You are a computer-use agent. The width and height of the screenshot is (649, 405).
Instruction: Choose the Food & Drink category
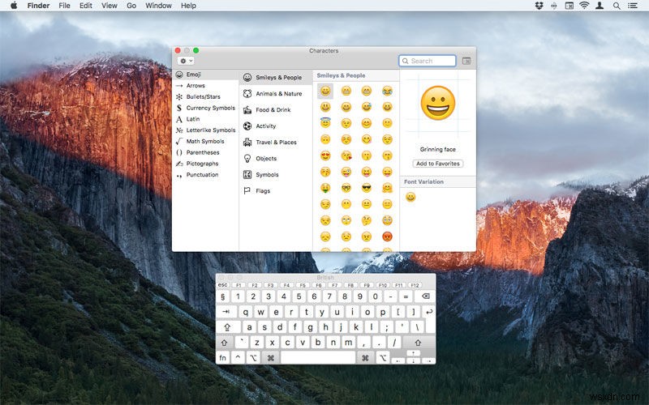tap(273, 110)
